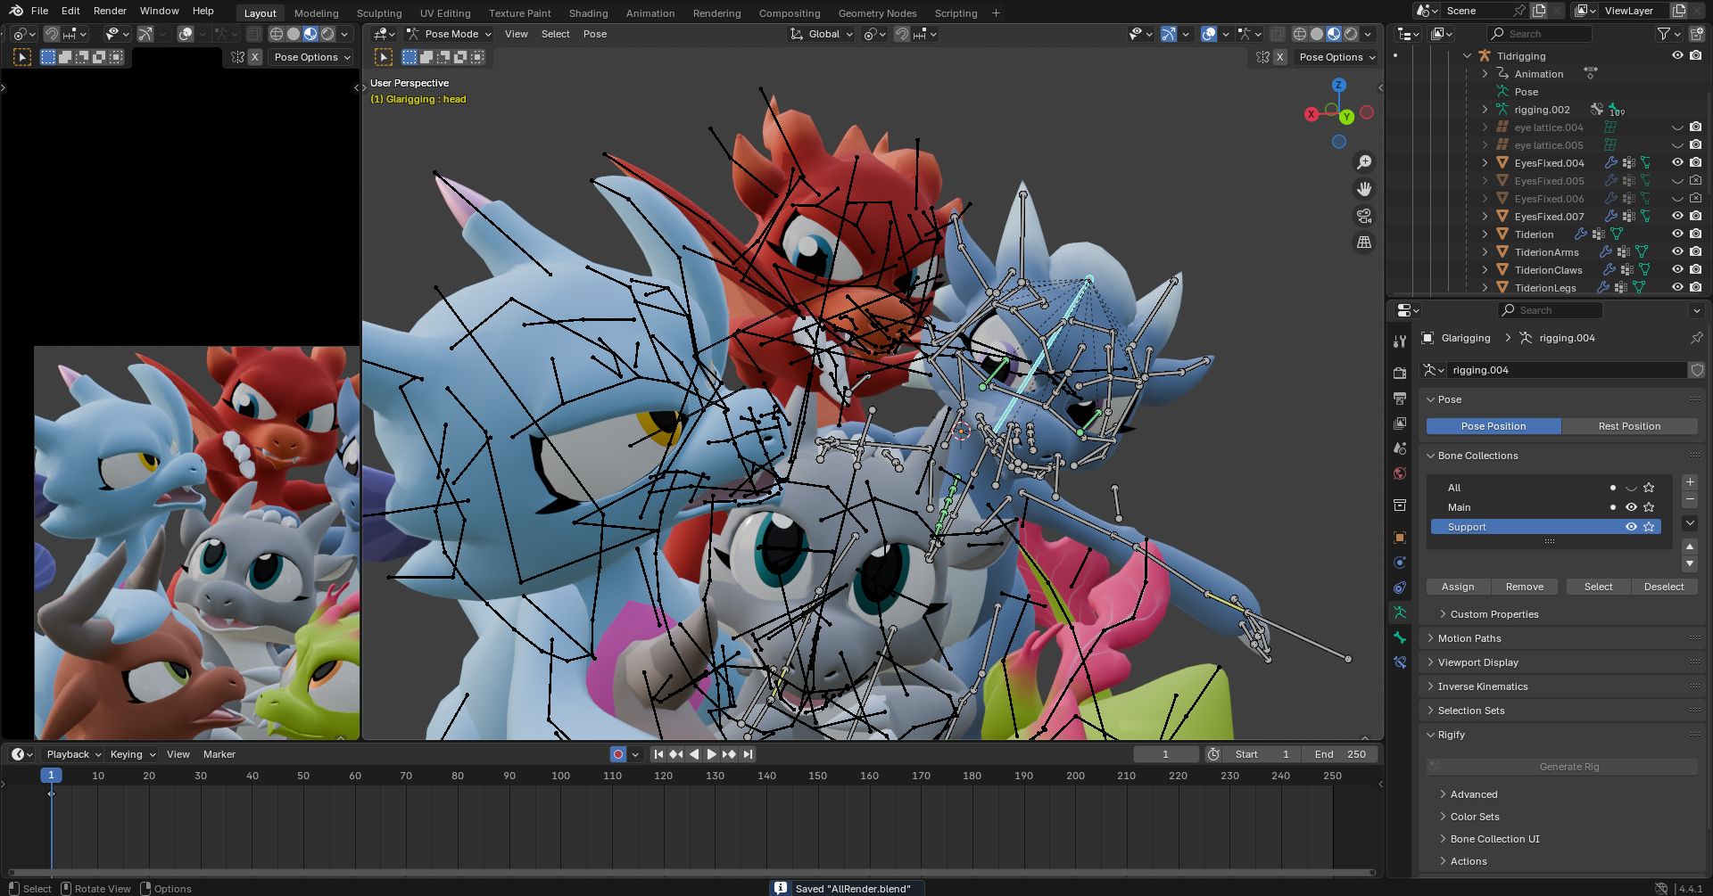Viewport: 1713px width, 896px height.
Task: Open Pose Mode dropdown in main viewport
Action: (449, 34)
